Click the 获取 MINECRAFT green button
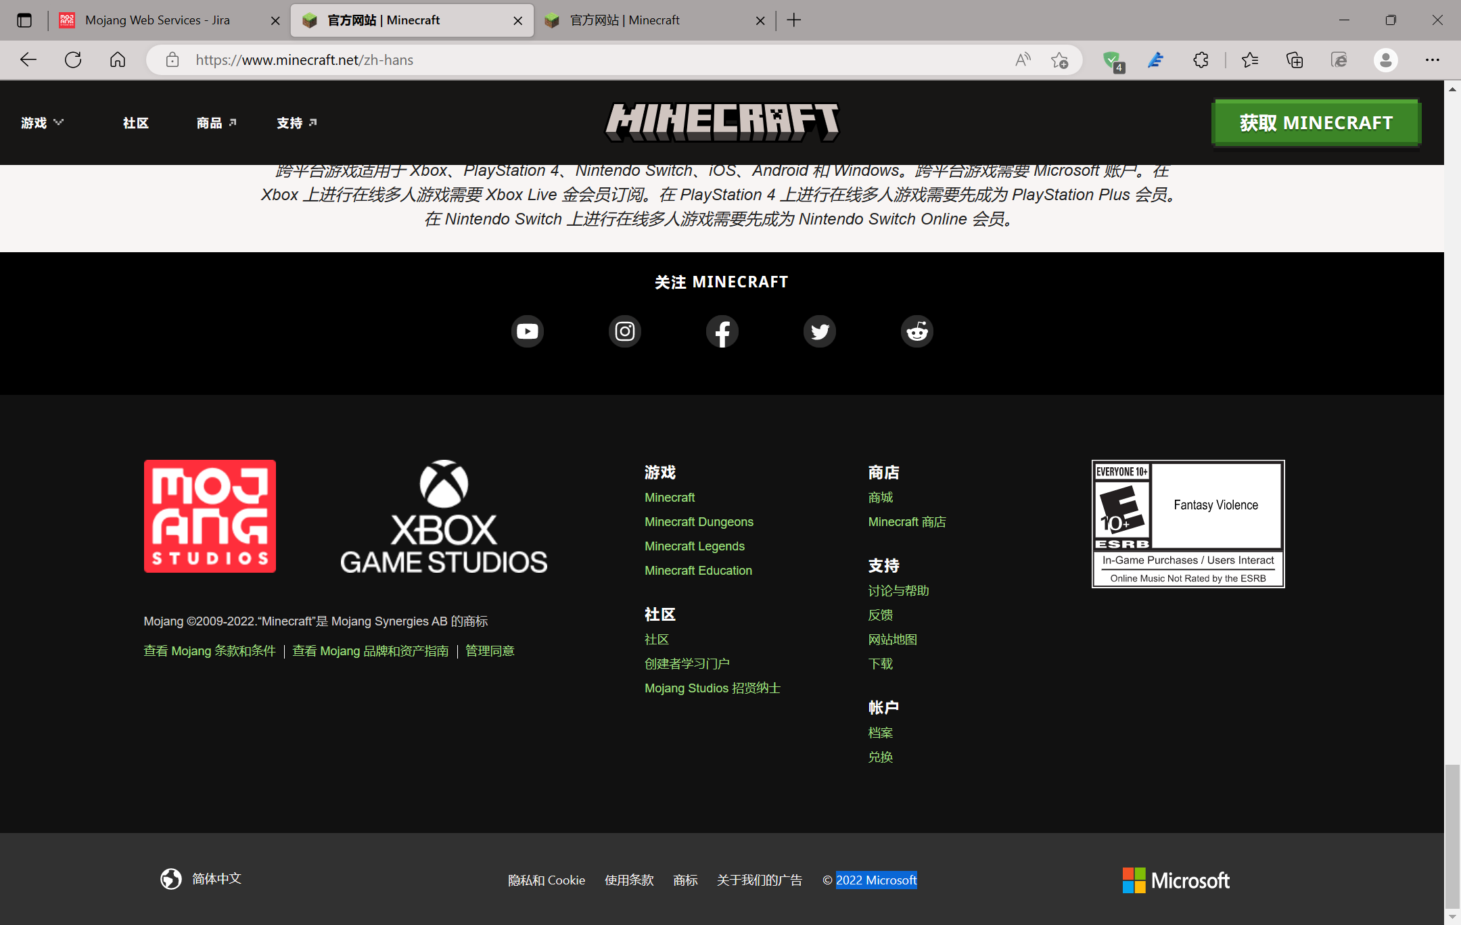The height and width of the screenshot is (925, 1461). pos(1316,123)
